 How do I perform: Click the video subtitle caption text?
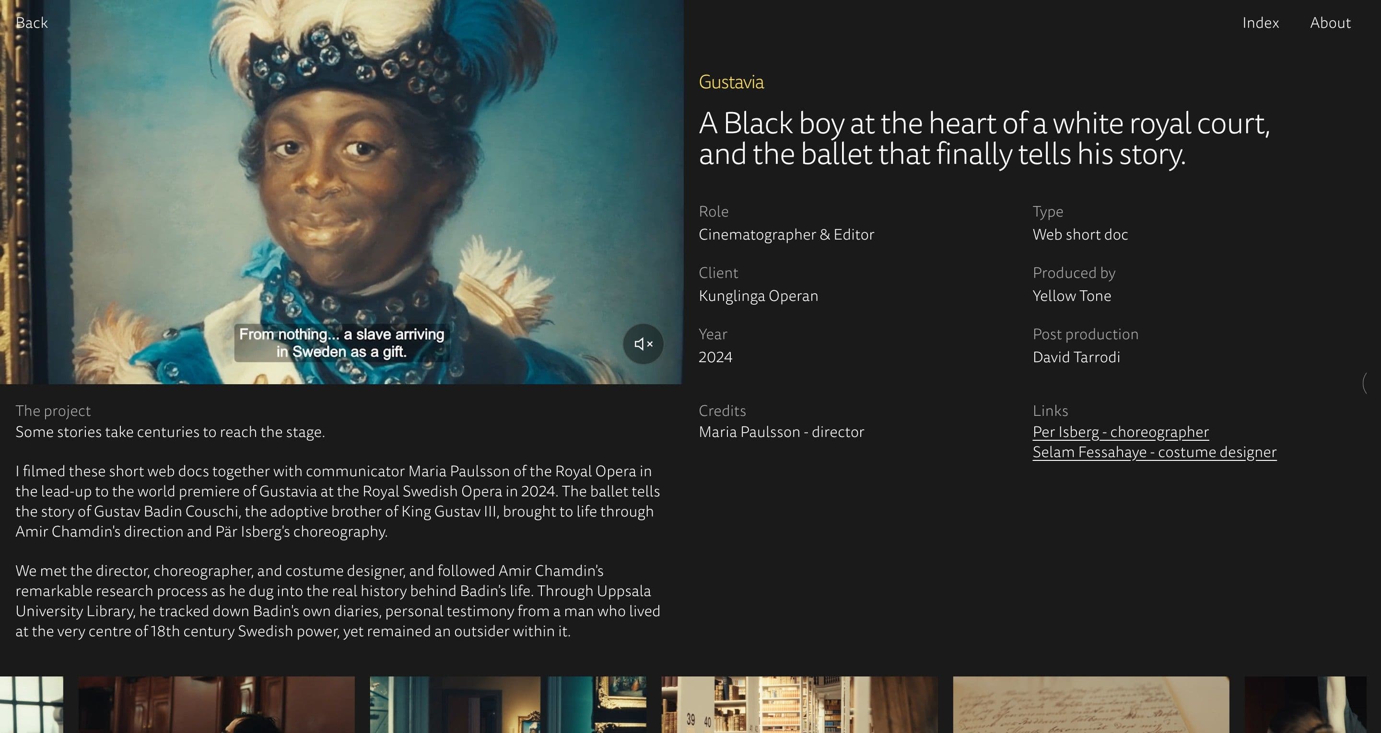tap(341, 343)
